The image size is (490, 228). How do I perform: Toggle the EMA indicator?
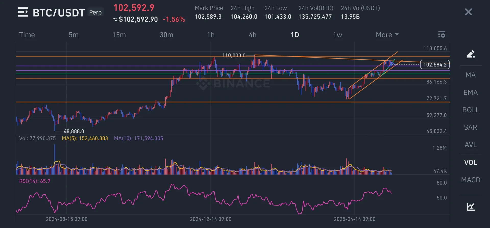(x=471, y=92)
